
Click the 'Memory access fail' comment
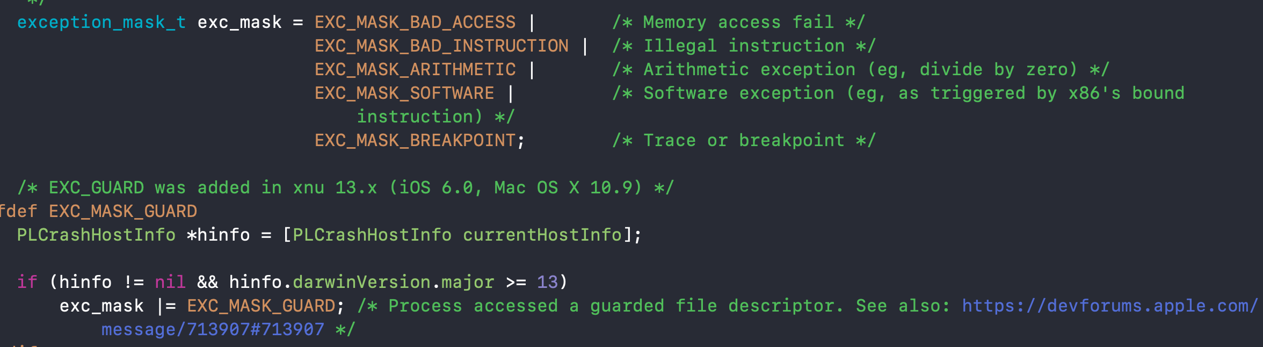pos(739,23)
